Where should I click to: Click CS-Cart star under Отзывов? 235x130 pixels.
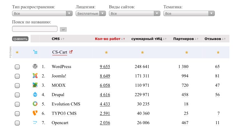coord(218,52)
